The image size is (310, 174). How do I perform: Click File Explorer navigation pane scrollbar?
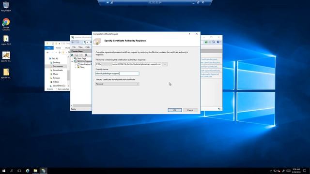point(68,75)
